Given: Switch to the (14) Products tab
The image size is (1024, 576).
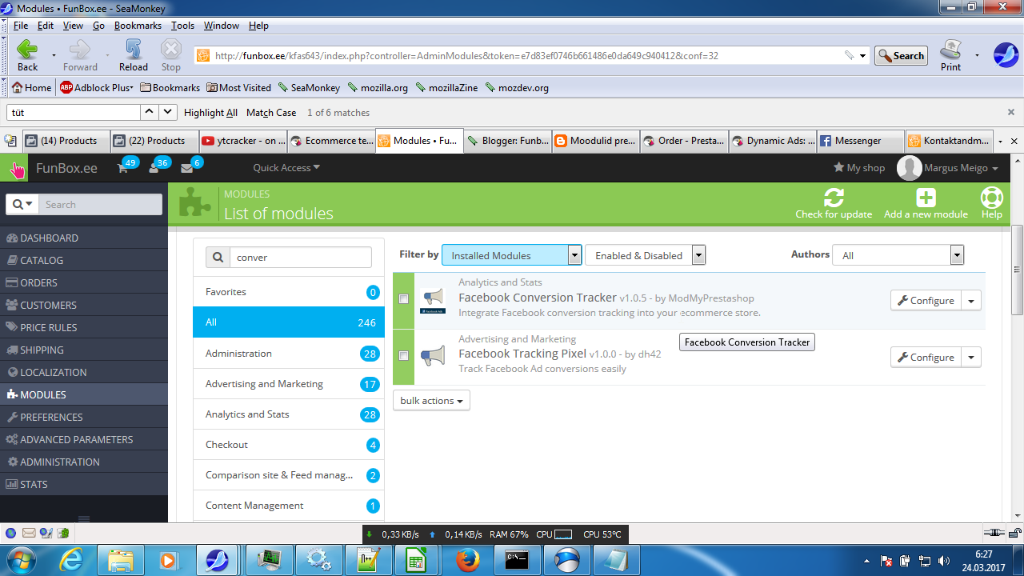Looking at the screenshot, I should click(66, 141).
